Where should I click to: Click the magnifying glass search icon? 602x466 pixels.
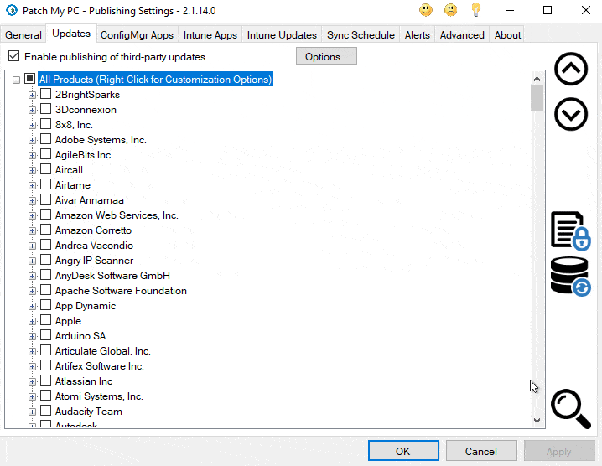571,409
